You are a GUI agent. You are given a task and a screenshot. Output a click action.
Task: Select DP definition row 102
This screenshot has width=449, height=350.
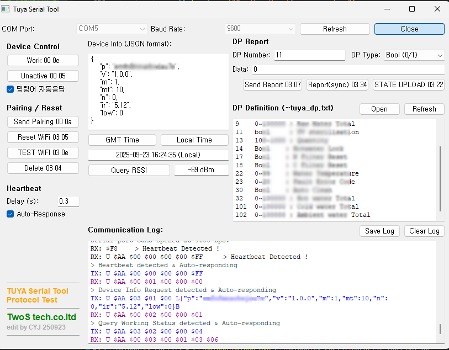click(x=303, y=215)
